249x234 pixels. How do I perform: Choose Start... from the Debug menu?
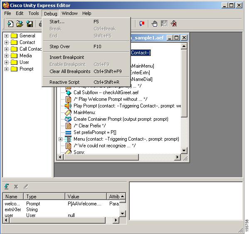(x=86, y=22)
